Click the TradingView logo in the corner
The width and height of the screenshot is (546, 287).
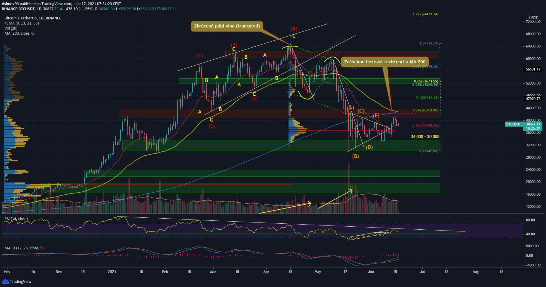17,281
